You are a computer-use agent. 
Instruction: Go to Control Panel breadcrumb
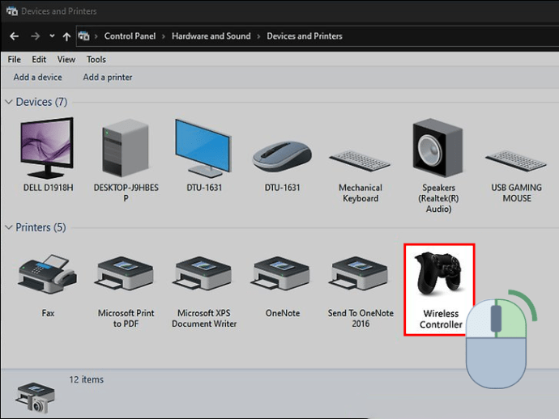(130, 36)
